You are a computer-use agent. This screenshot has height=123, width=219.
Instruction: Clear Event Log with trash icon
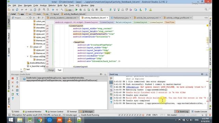(111, 98)
